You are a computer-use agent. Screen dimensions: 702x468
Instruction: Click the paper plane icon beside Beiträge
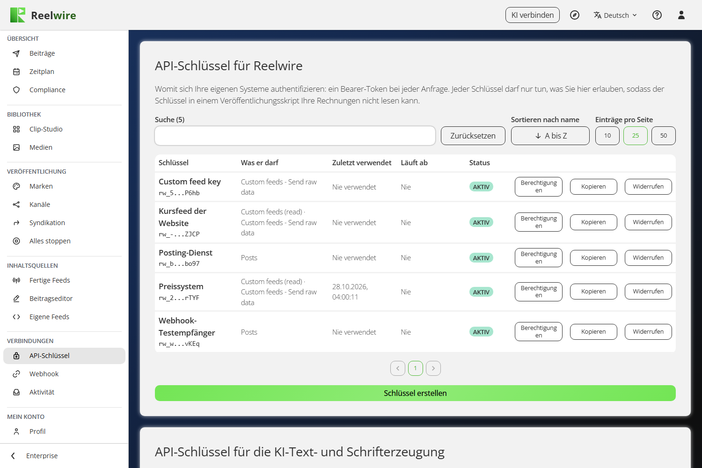[x=16, y=53]
